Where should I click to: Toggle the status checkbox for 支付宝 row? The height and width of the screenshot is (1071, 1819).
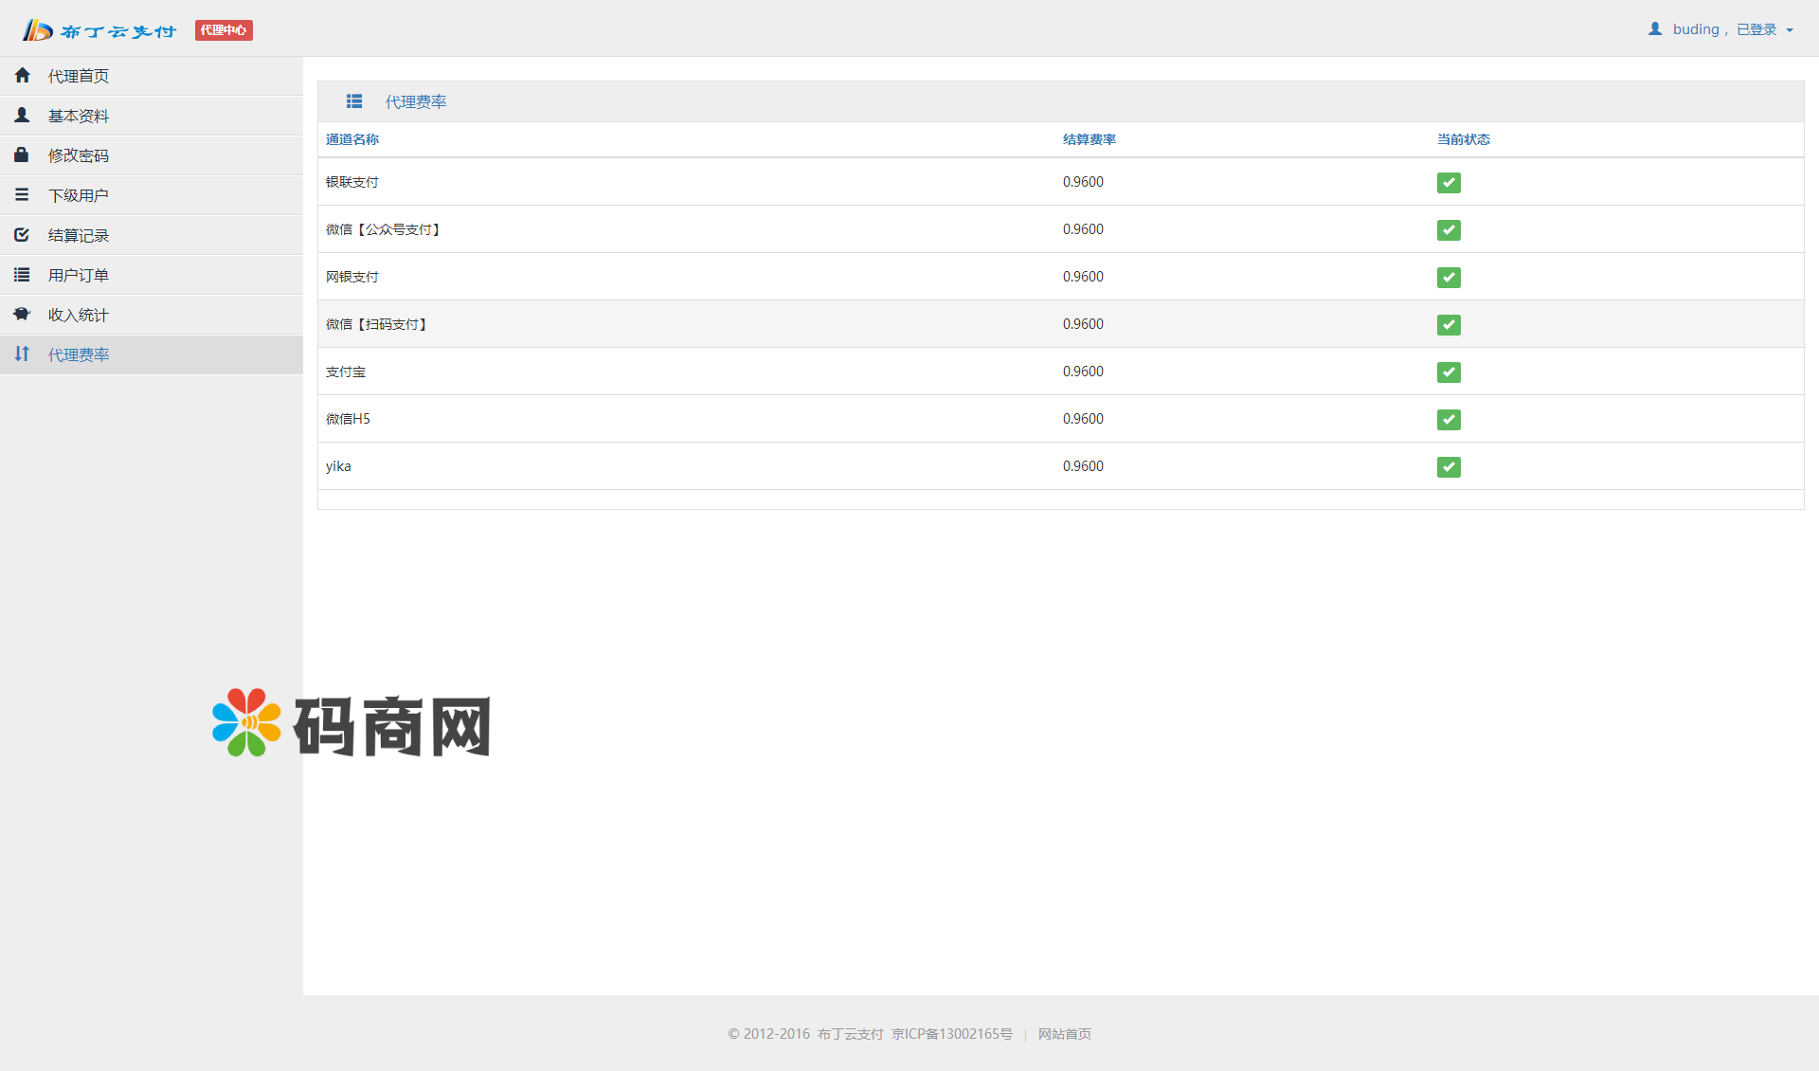tap(1449, 372)
